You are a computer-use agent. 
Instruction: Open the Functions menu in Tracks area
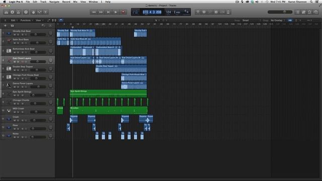26,20
